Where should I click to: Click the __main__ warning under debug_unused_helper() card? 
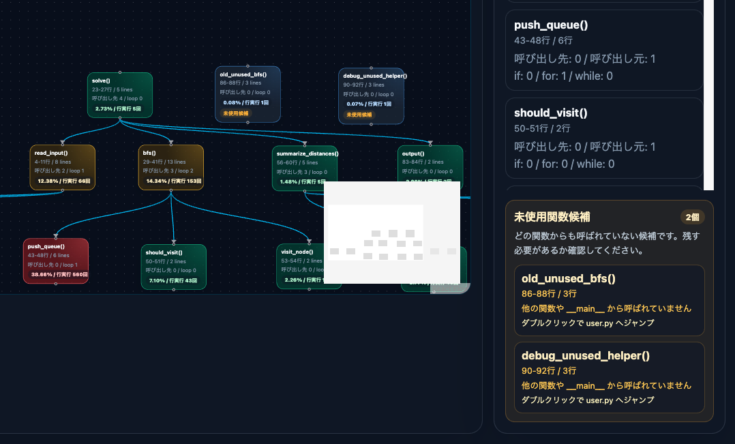(607, 385)
